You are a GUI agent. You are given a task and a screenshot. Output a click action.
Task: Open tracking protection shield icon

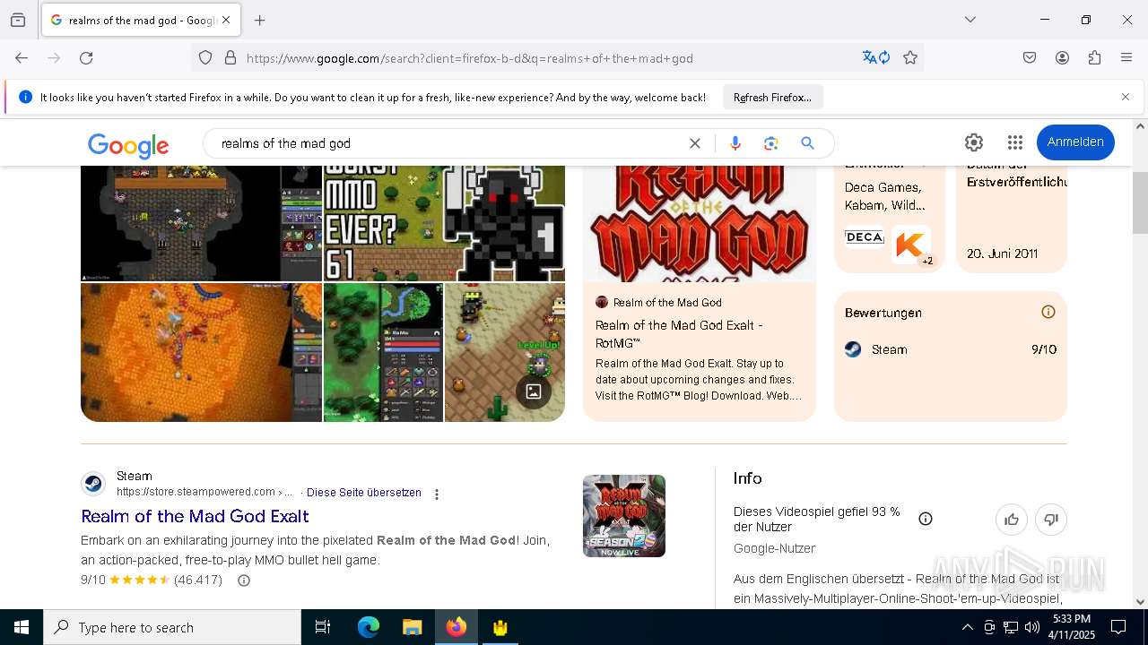(x=205, y=58)
